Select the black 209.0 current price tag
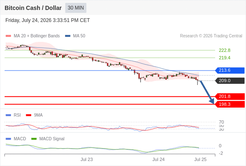This screenshot has height=166, width=246. pyautogui.click(x=230, y=81)
